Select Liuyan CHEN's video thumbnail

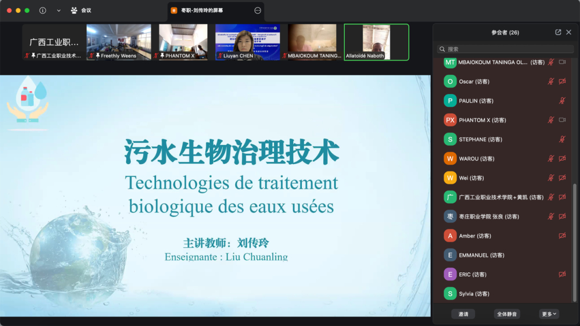tap(248, 42)
